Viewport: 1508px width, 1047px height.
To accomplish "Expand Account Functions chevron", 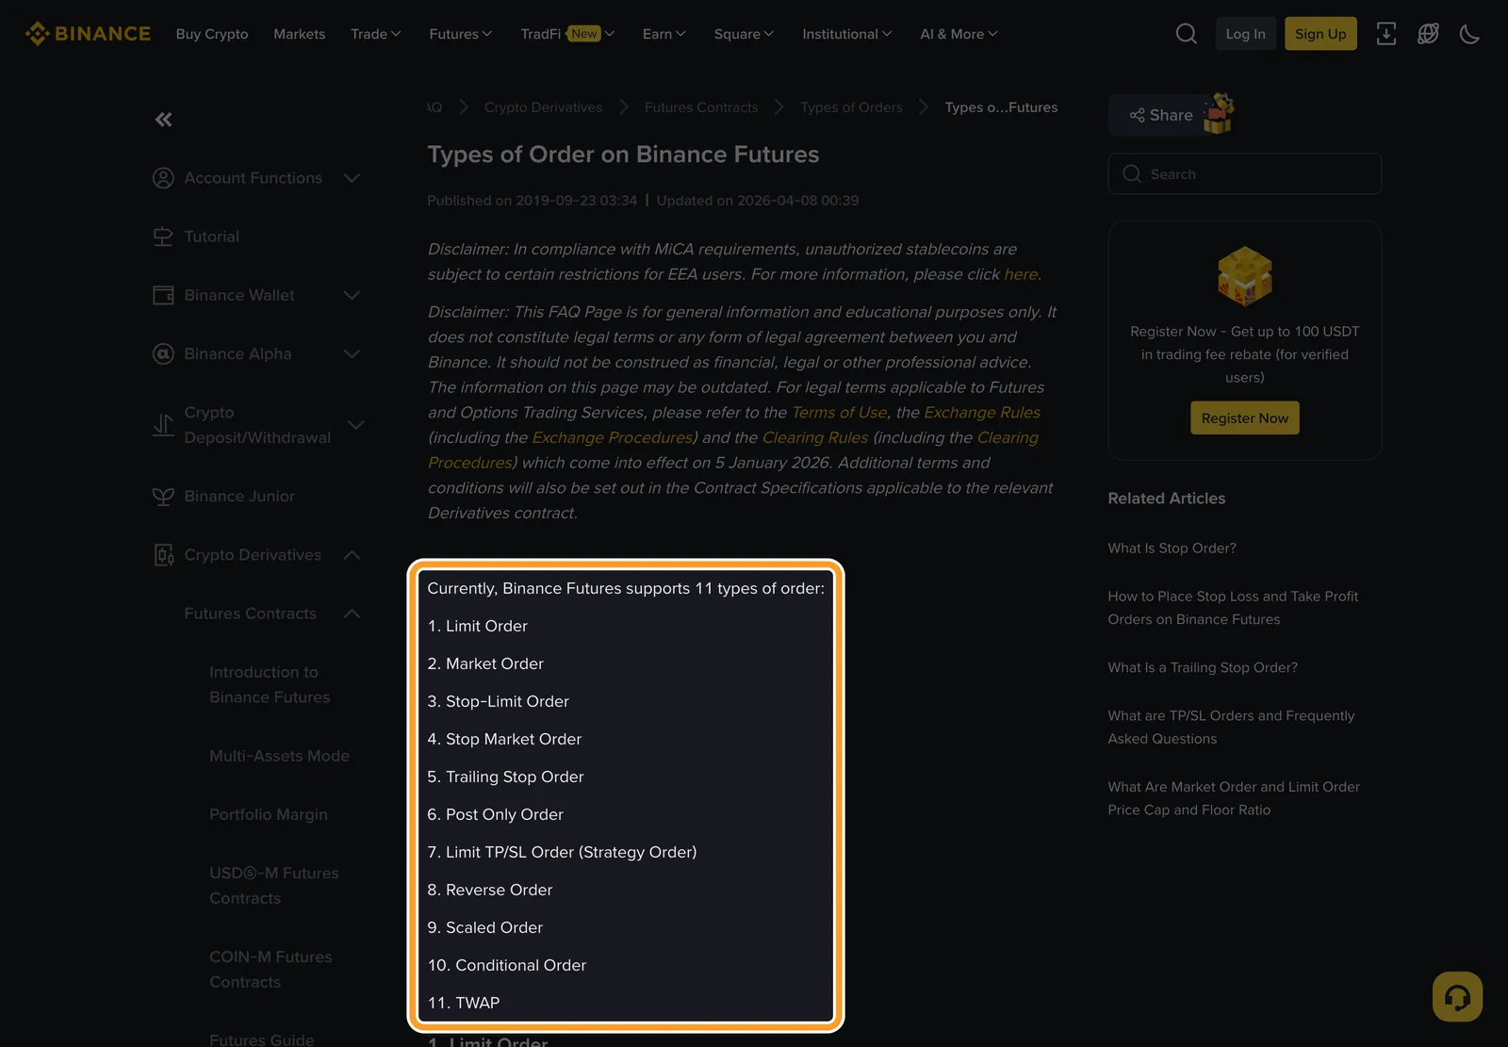I will tap(352, 178).
